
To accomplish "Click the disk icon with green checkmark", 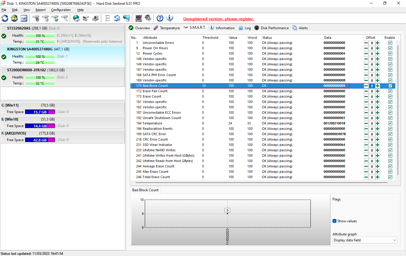I will (55, 18).
